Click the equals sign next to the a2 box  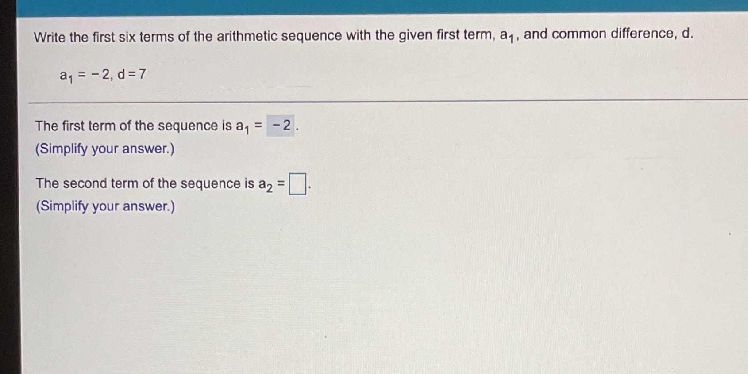click(x=282, y=183)
